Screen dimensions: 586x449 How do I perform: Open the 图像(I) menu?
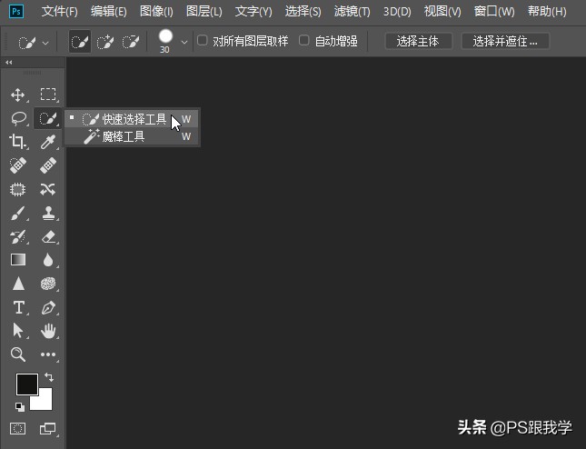point(156,12)
